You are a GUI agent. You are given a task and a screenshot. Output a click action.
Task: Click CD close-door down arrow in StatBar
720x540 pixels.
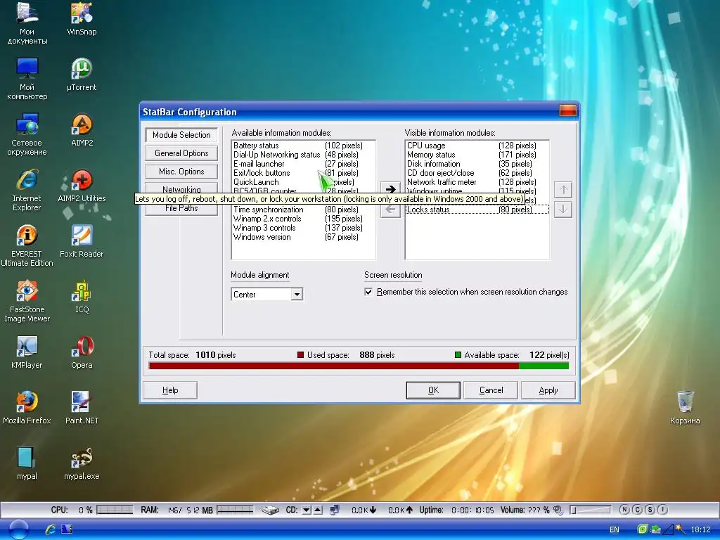tap(307, 510)
